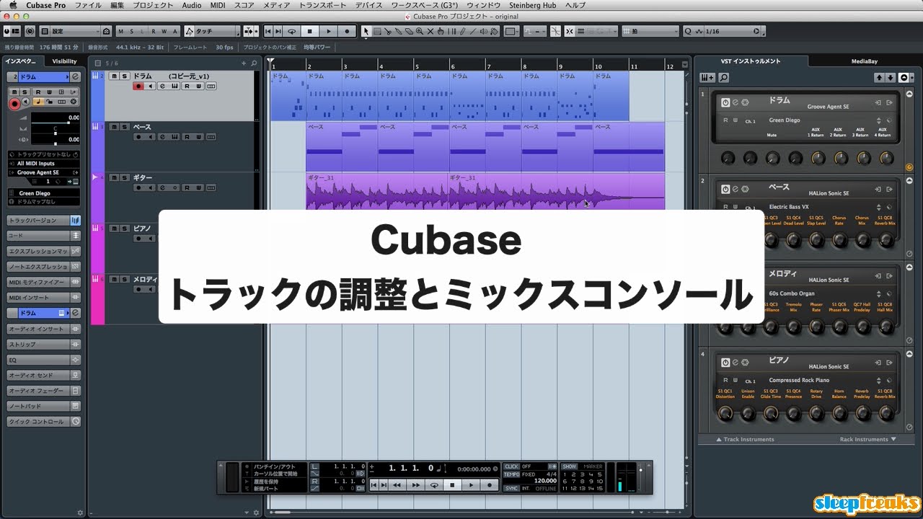Select the Play speaker tool
Viewport: 923px width, 519px height.
[484, 31]
